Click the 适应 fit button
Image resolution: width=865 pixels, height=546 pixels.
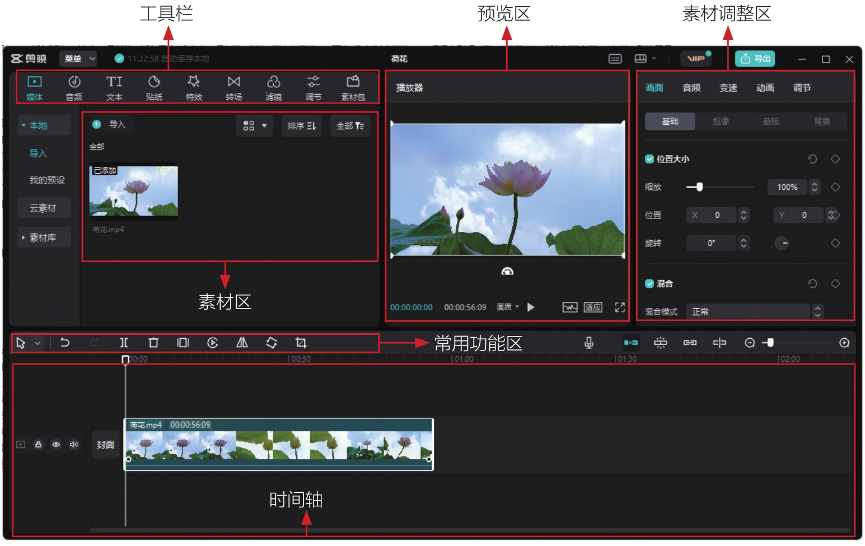tap(593, 307)
